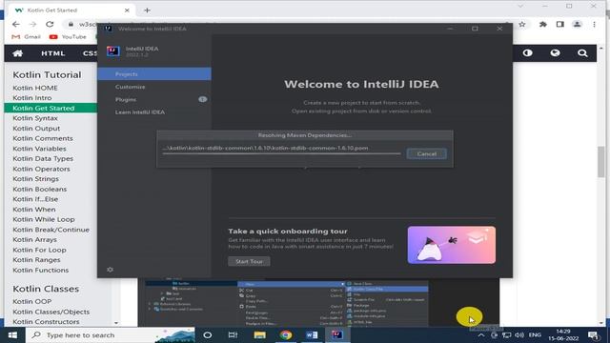Viewport: 610px width, 343px height.
Task: Click the site lock icon in the address bar
Action: click(71, 24)
